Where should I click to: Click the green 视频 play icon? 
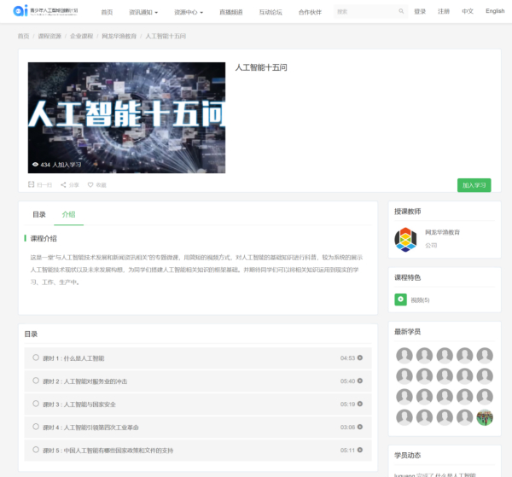401,300
